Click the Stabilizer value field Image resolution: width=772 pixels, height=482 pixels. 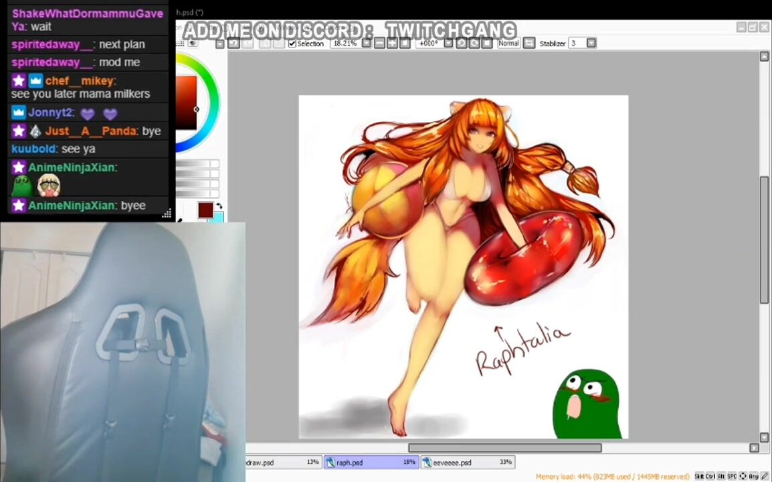pos(577,44)
